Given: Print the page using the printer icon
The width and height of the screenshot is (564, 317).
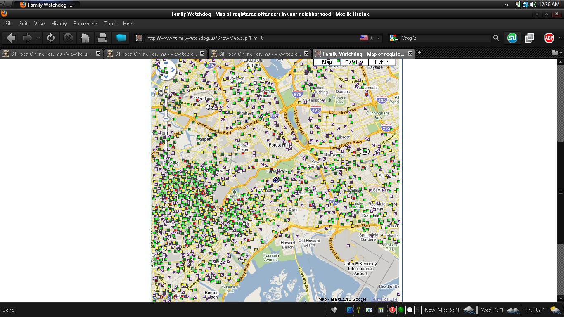Looking at the screenshot, I should [x=102, y=38].
